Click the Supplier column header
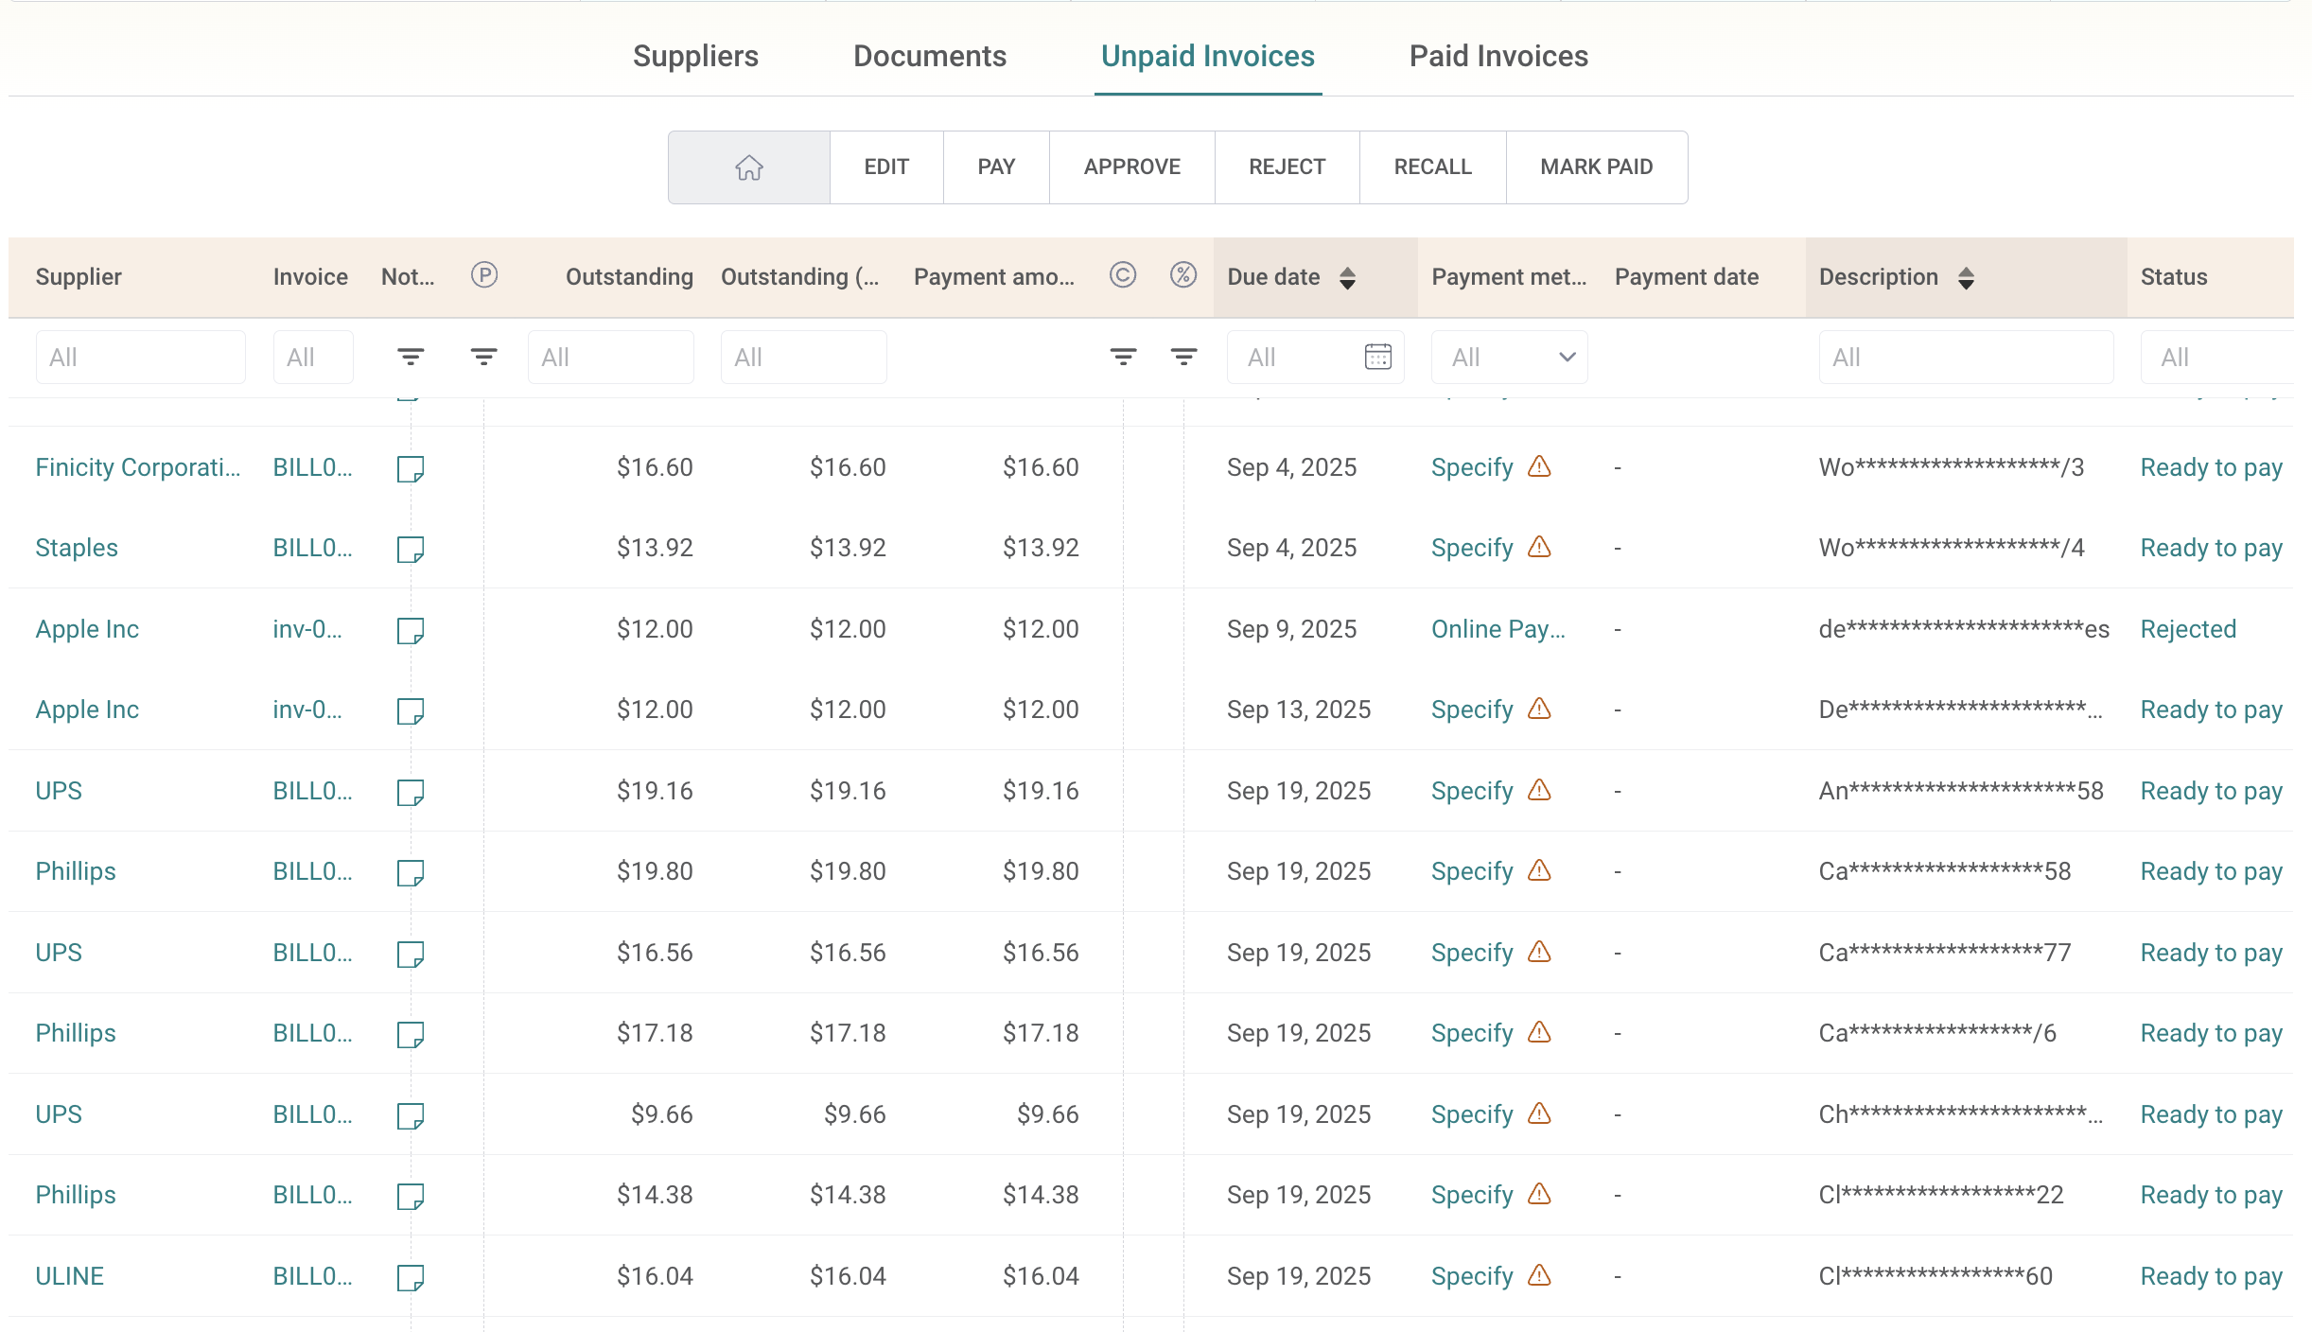The height and width of the screenshot is (1332, 2312). [79, 277]
